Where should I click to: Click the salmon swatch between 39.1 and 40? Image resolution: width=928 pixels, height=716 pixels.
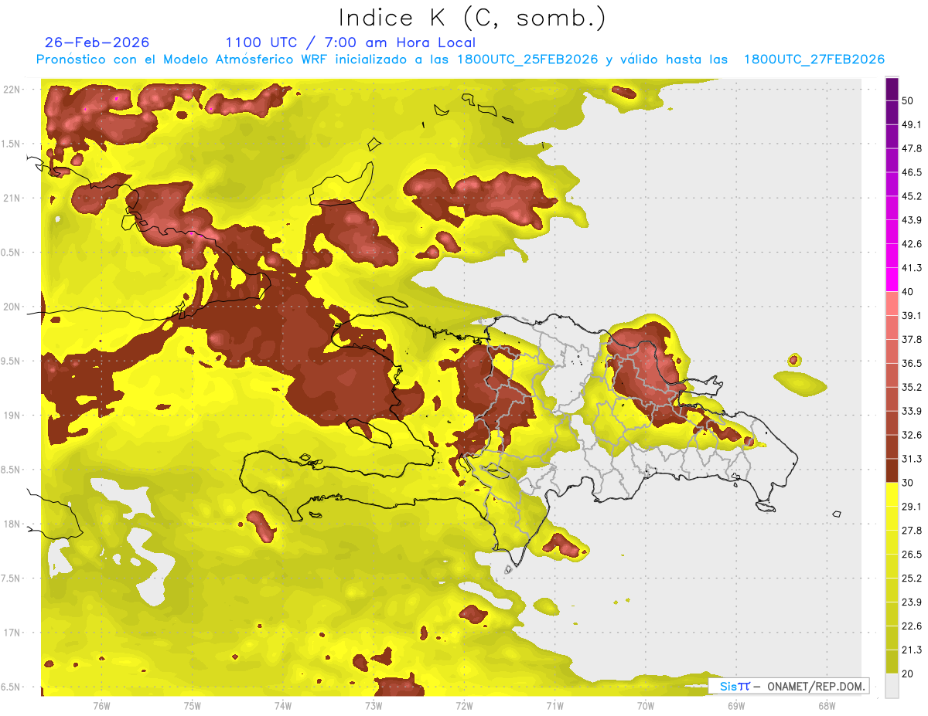tap(892, 304)
